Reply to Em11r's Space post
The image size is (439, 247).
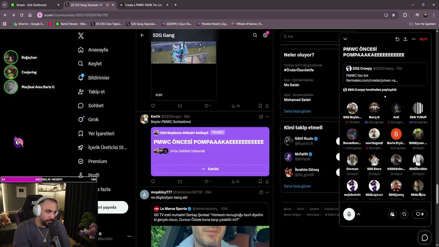click(x=153, y=181)
